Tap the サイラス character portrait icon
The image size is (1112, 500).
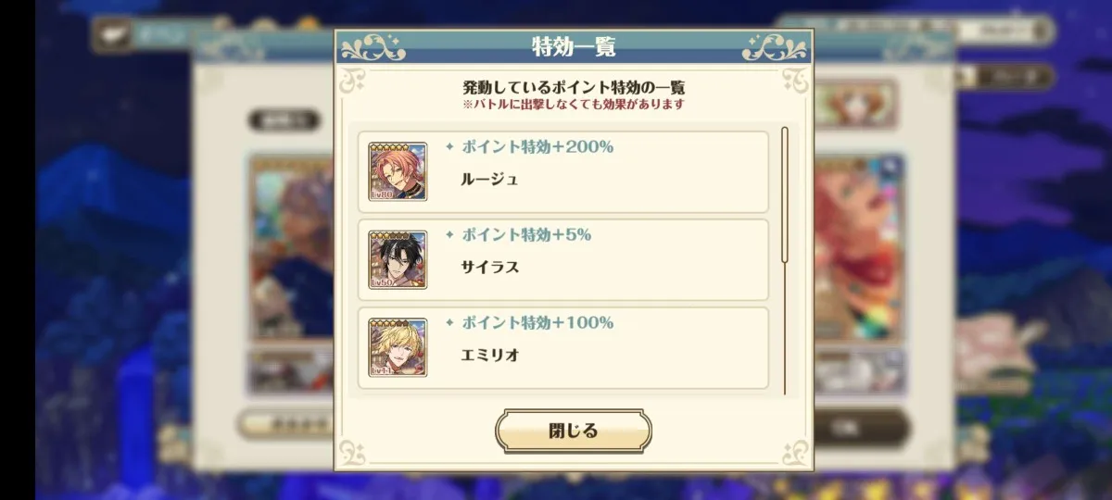pyautogui.click(x=398, y=260)
